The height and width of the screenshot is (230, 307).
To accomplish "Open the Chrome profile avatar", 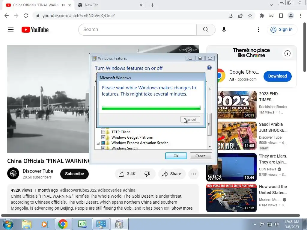I will point(291,16).
